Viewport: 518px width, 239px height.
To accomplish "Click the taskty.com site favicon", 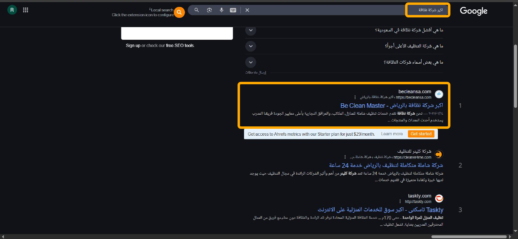I will coord(439,198).
